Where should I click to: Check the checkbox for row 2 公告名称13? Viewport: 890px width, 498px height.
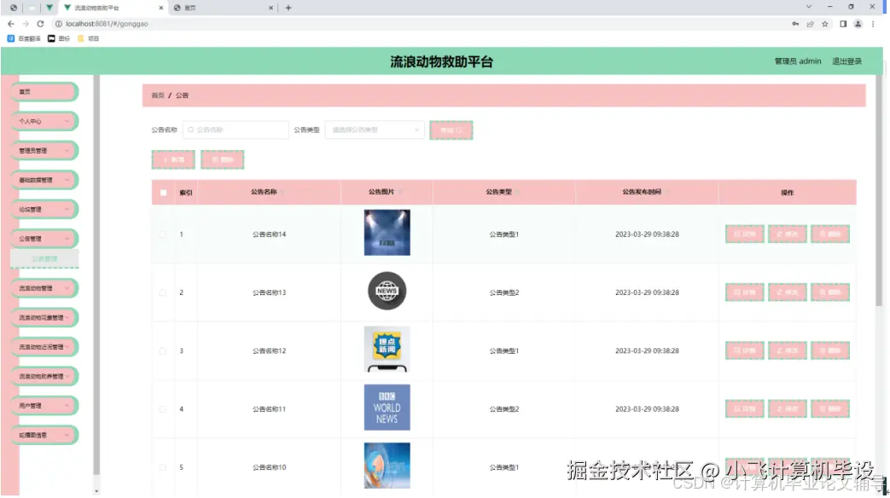(x=163, y=292)
